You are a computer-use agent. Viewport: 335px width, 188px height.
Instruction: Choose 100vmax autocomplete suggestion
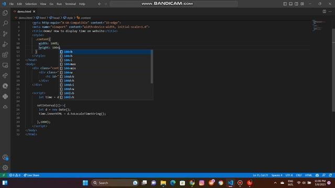click(x=105, y=64)
